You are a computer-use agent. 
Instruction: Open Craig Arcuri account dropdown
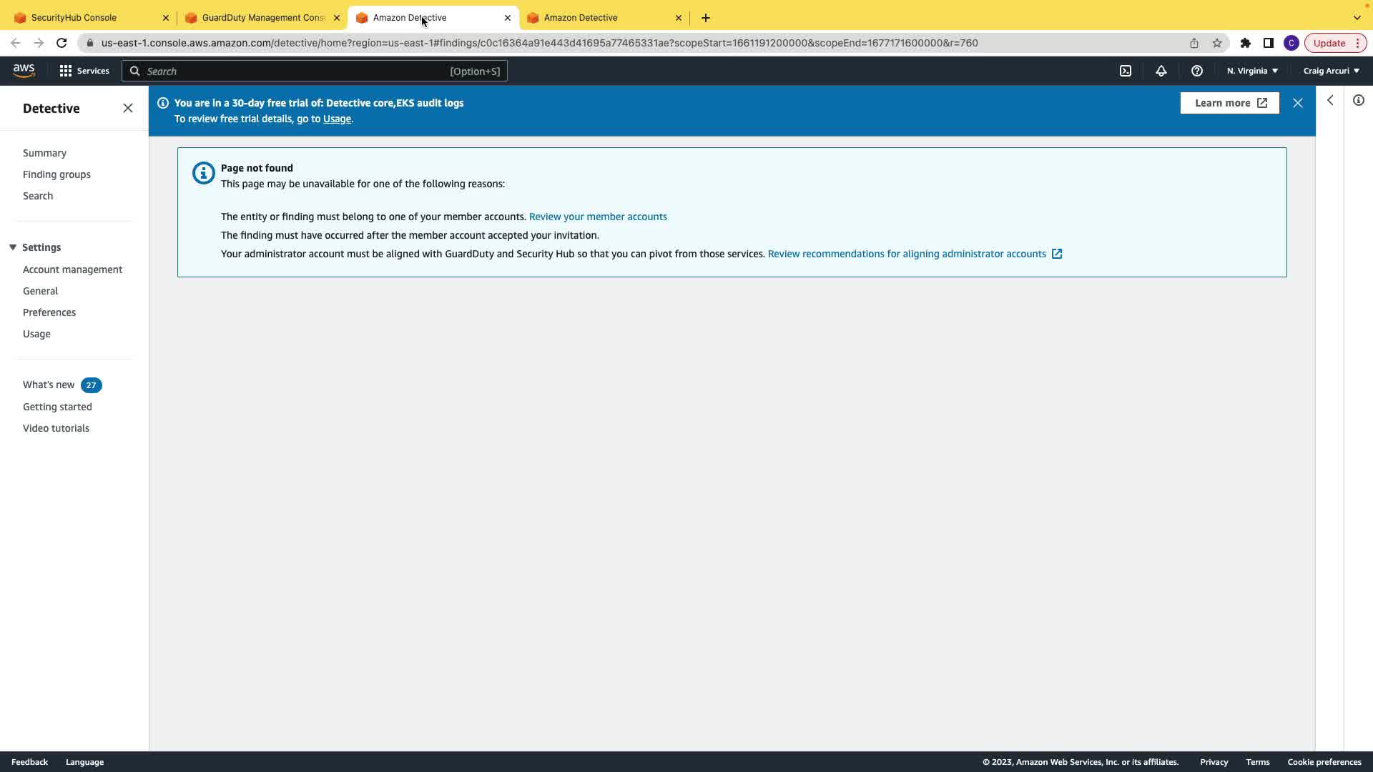(x=1331, y=71)
